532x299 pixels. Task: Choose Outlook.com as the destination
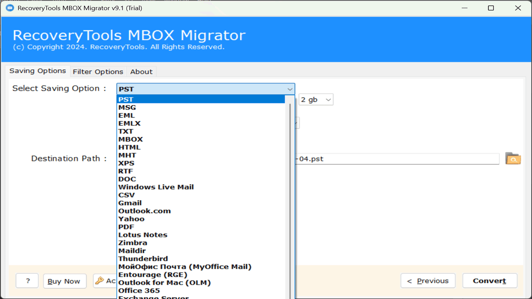[x=201, y=211]
